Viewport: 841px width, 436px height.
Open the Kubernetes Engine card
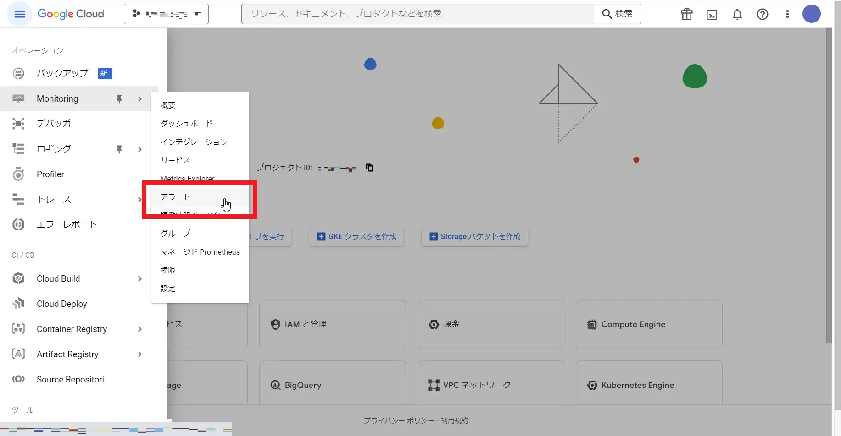point(649,383)
